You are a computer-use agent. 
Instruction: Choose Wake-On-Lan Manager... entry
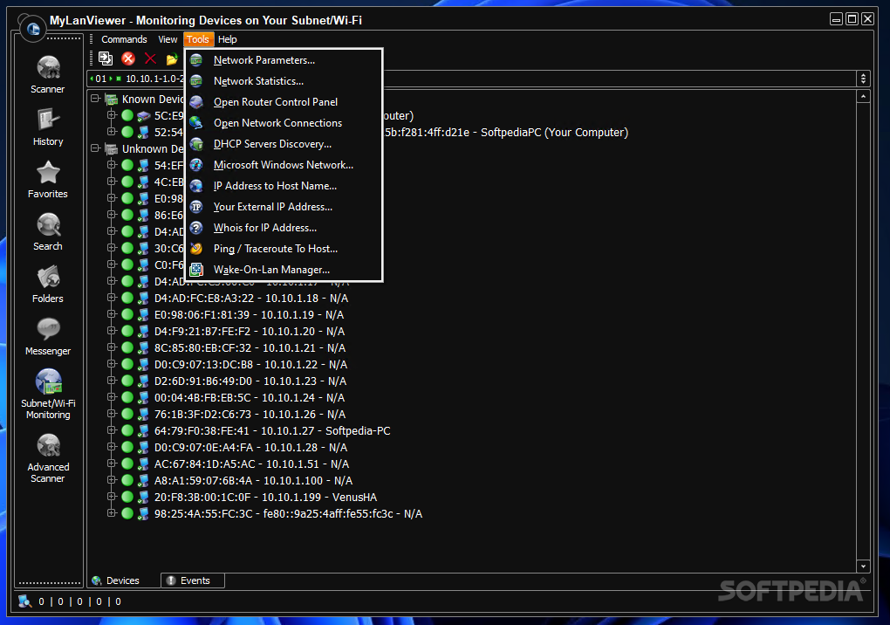(x=284, y=270)
